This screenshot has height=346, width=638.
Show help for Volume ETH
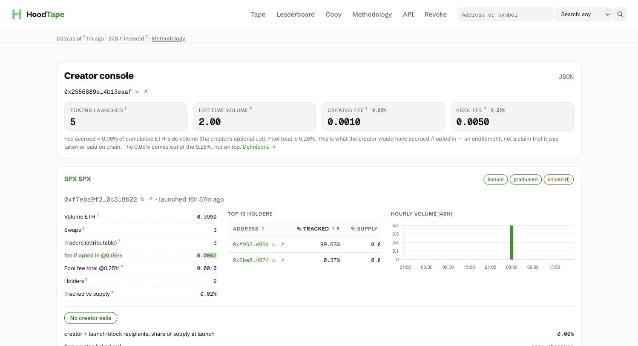point(98,216)
